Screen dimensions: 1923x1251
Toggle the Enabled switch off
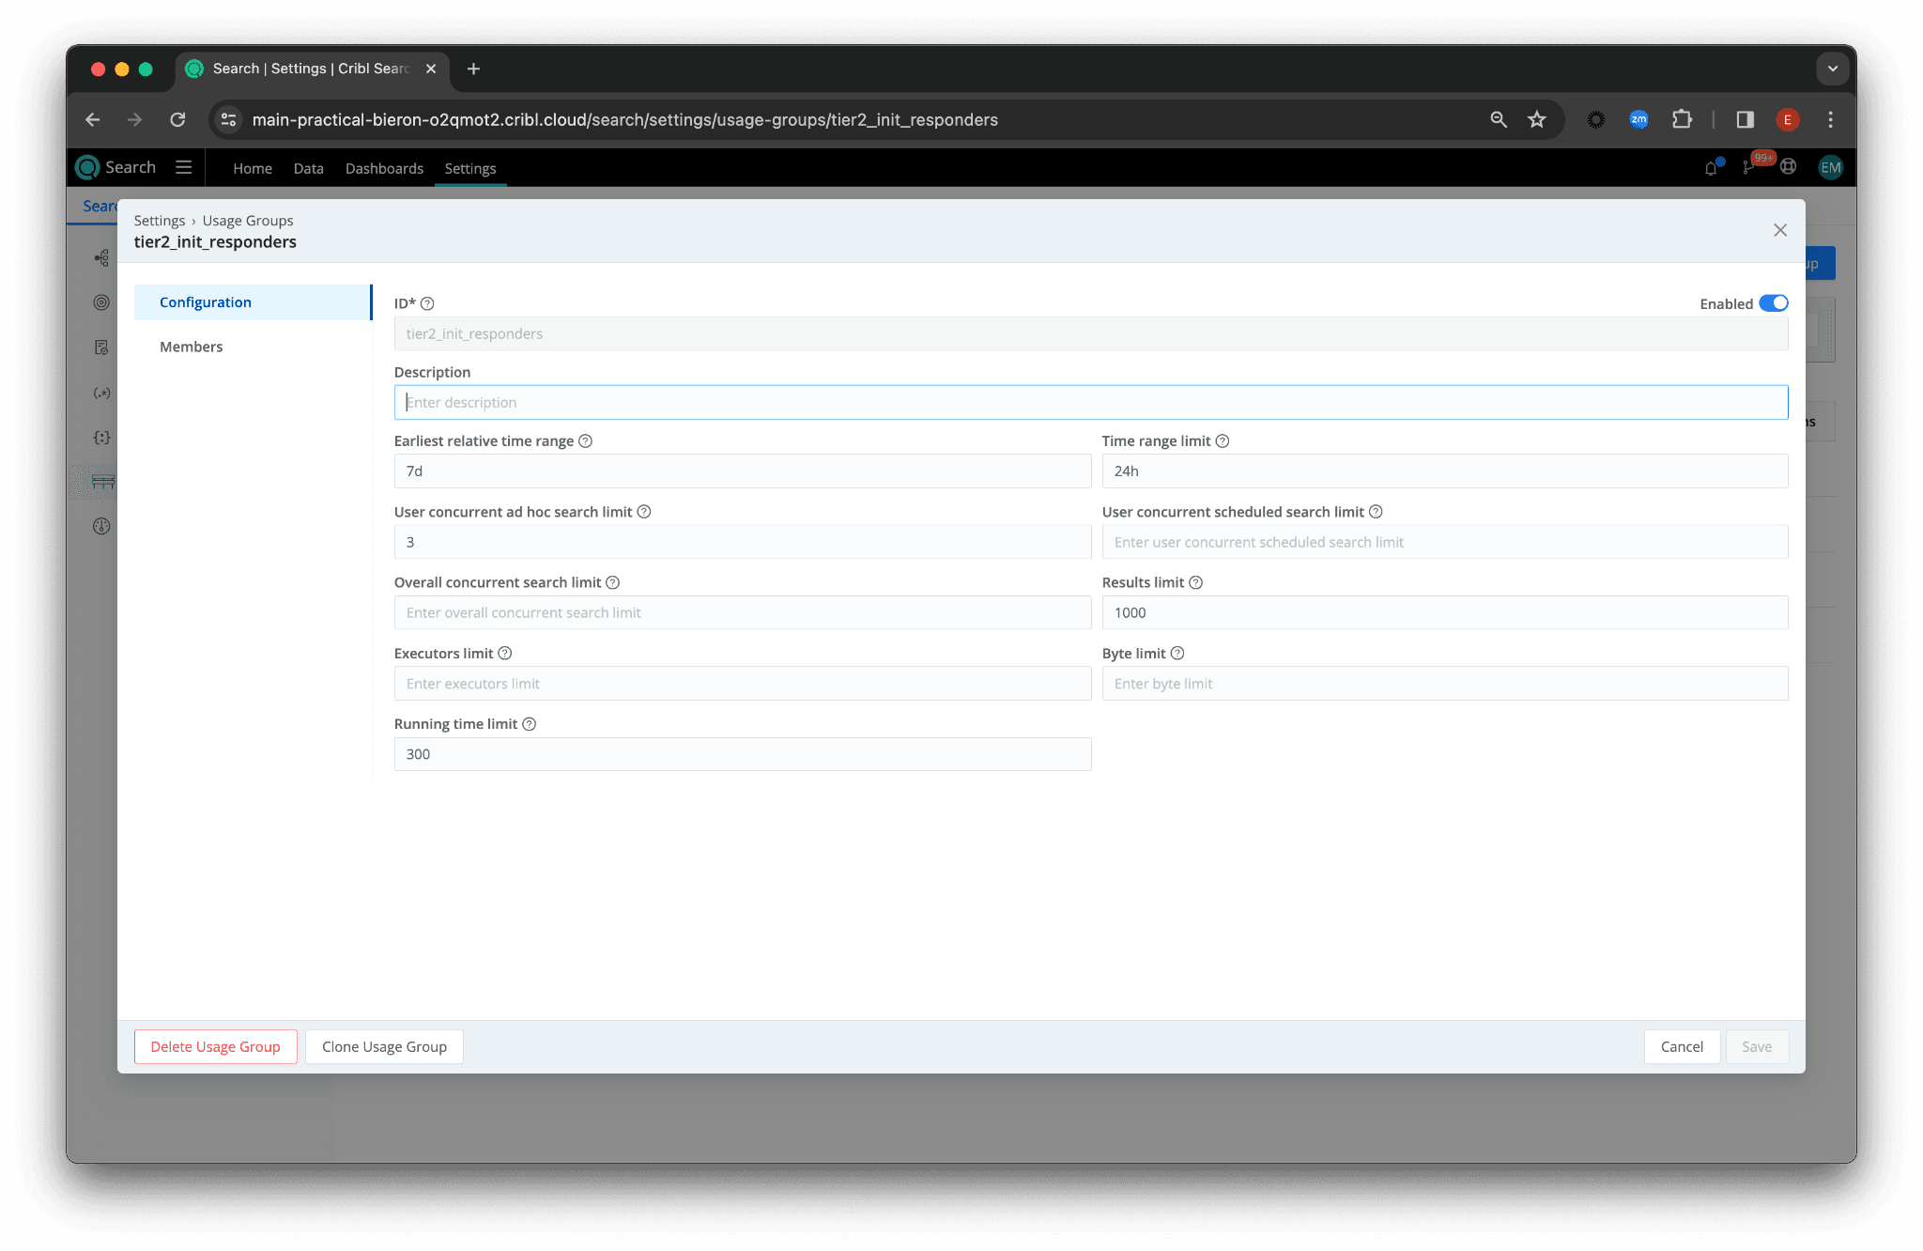1773,303
